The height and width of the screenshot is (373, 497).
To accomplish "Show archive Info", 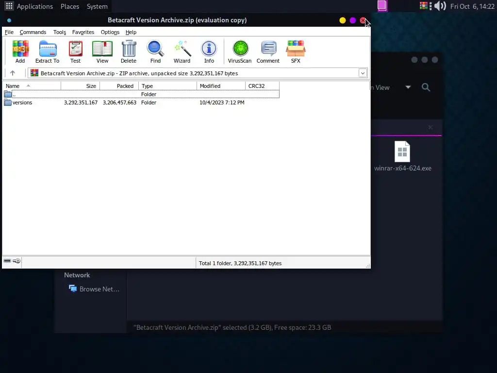I will click(x=209, y=51).
